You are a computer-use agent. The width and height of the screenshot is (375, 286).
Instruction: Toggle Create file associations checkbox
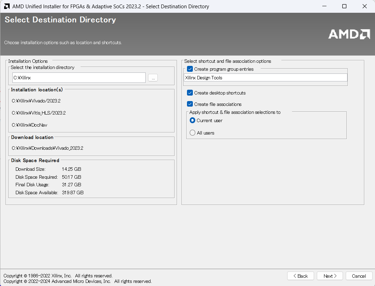coord(190,104)
